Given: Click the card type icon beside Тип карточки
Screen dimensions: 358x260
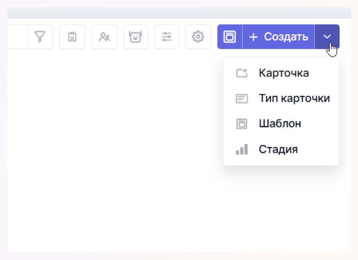Looking at the screenshot, I should pyautogui.click(x=242, y=99).
